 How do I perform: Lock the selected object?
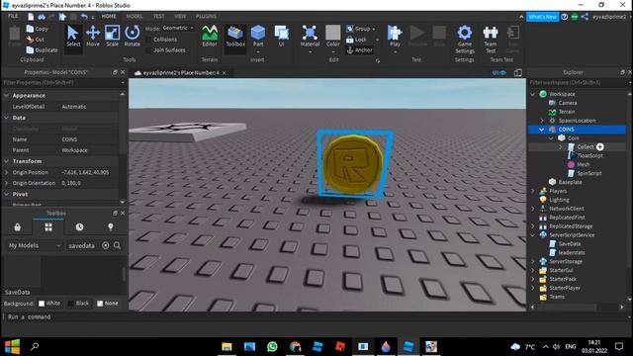click(x=356, y=40)
